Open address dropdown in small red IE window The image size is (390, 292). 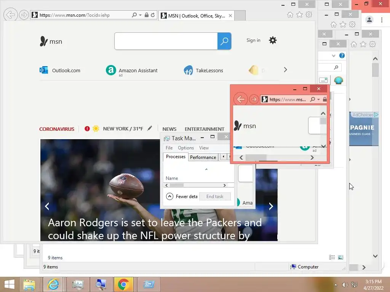click(x=319, y=100)
